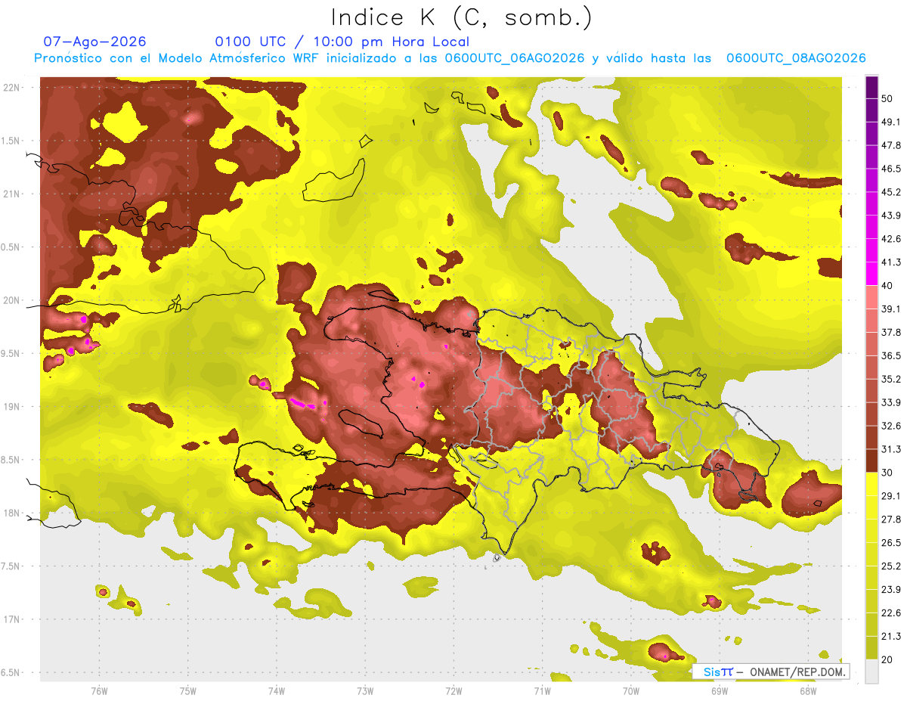Click the '73W' longitude axis label
The height and width of the screenshot is (701, 907).
[365, 690]
